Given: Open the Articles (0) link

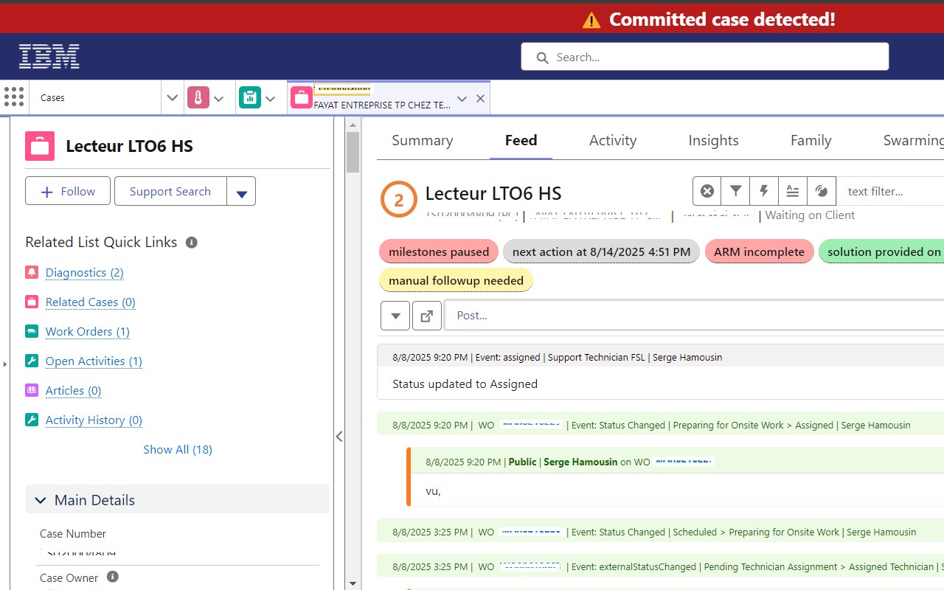Looking at the screenshot, I should point(74,390).
